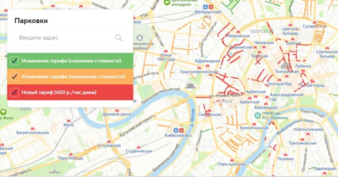338x177 pixels.
Task: Click the Введите адрес input field
Action: (70, 38)
